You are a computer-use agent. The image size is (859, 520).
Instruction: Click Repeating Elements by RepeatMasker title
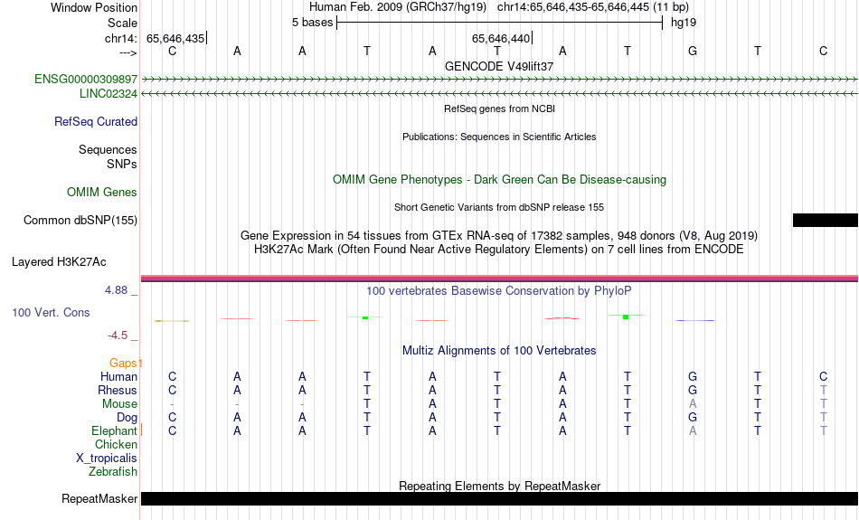(x=500, y=486)
